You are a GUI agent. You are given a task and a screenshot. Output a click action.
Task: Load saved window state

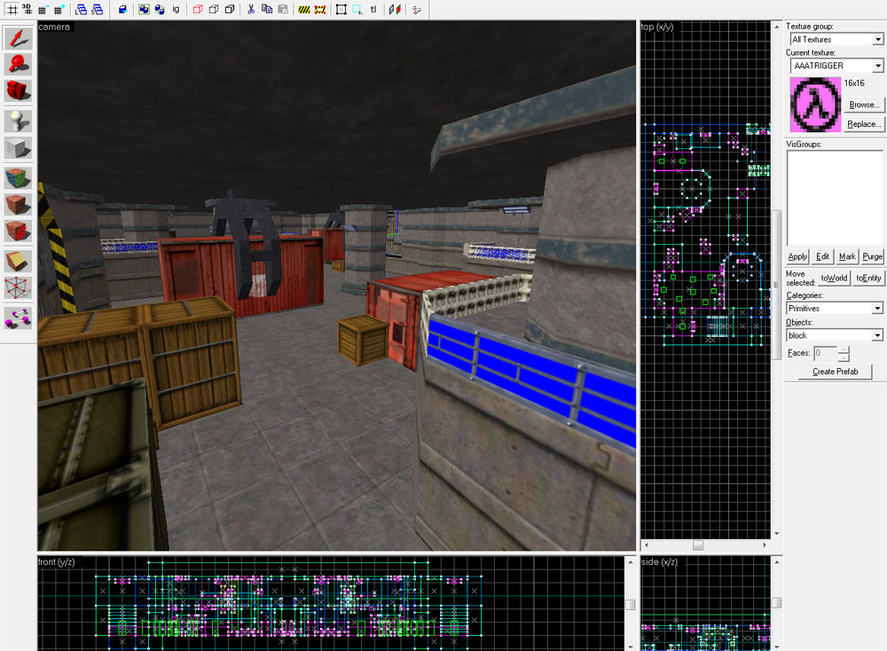(82, 10)
